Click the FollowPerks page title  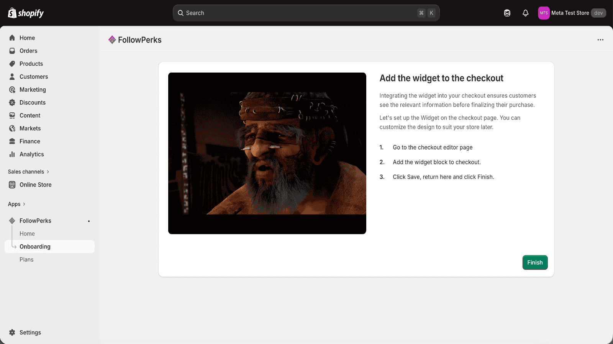click(140, 40)
